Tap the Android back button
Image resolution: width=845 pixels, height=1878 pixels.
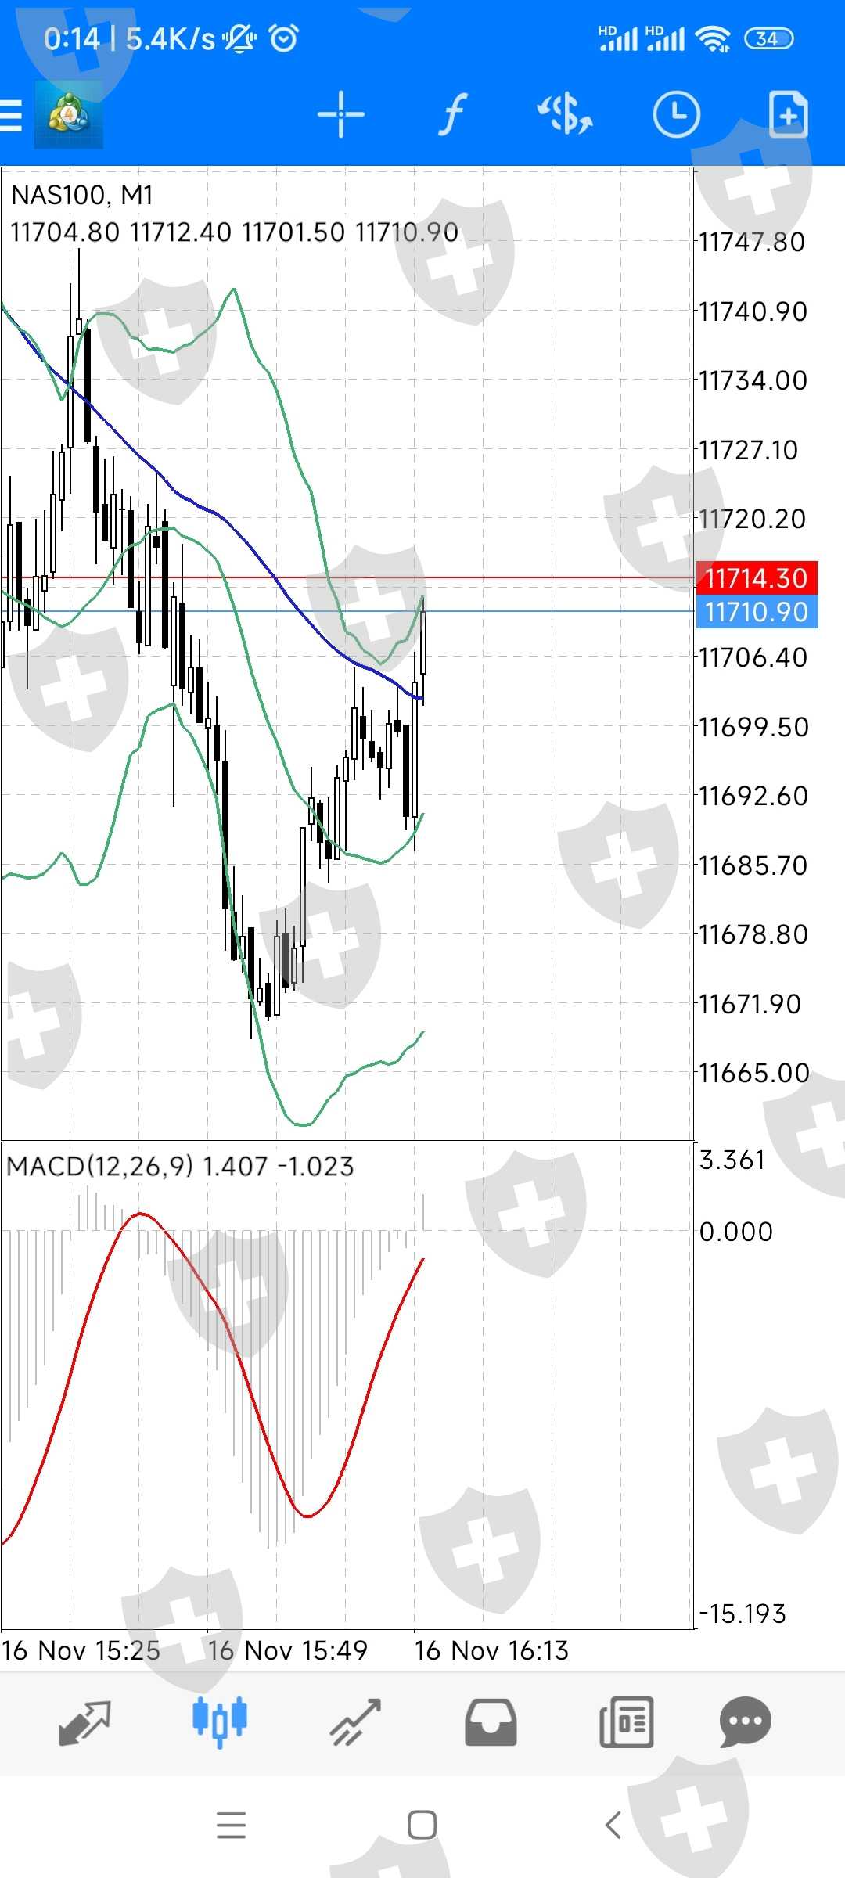[613, 1825]
